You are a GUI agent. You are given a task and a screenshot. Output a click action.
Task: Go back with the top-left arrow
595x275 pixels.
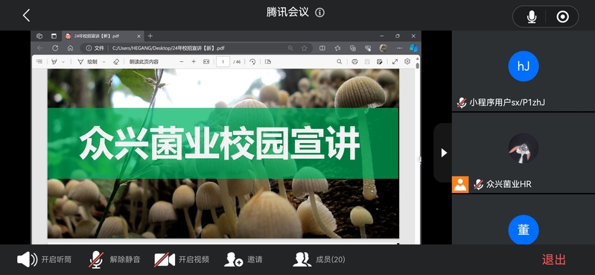point(26,15)
